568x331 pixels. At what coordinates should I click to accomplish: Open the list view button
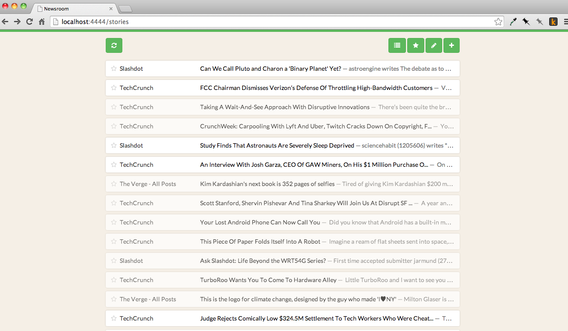(x=397, y=45)
